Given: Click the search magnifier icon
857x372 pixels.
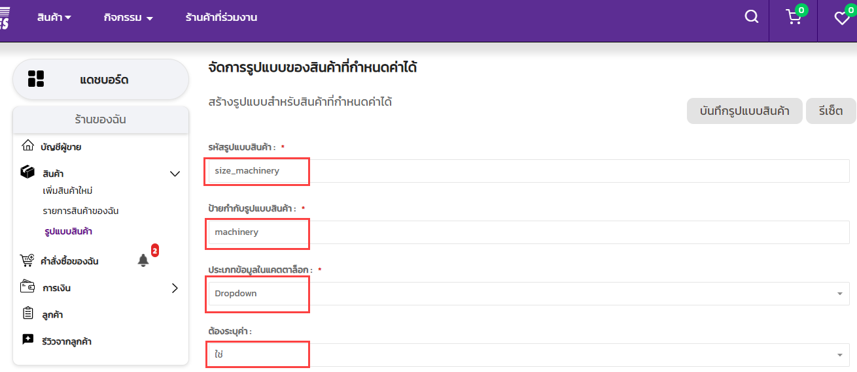Looking at the screenshot, I should coord(752,17).
